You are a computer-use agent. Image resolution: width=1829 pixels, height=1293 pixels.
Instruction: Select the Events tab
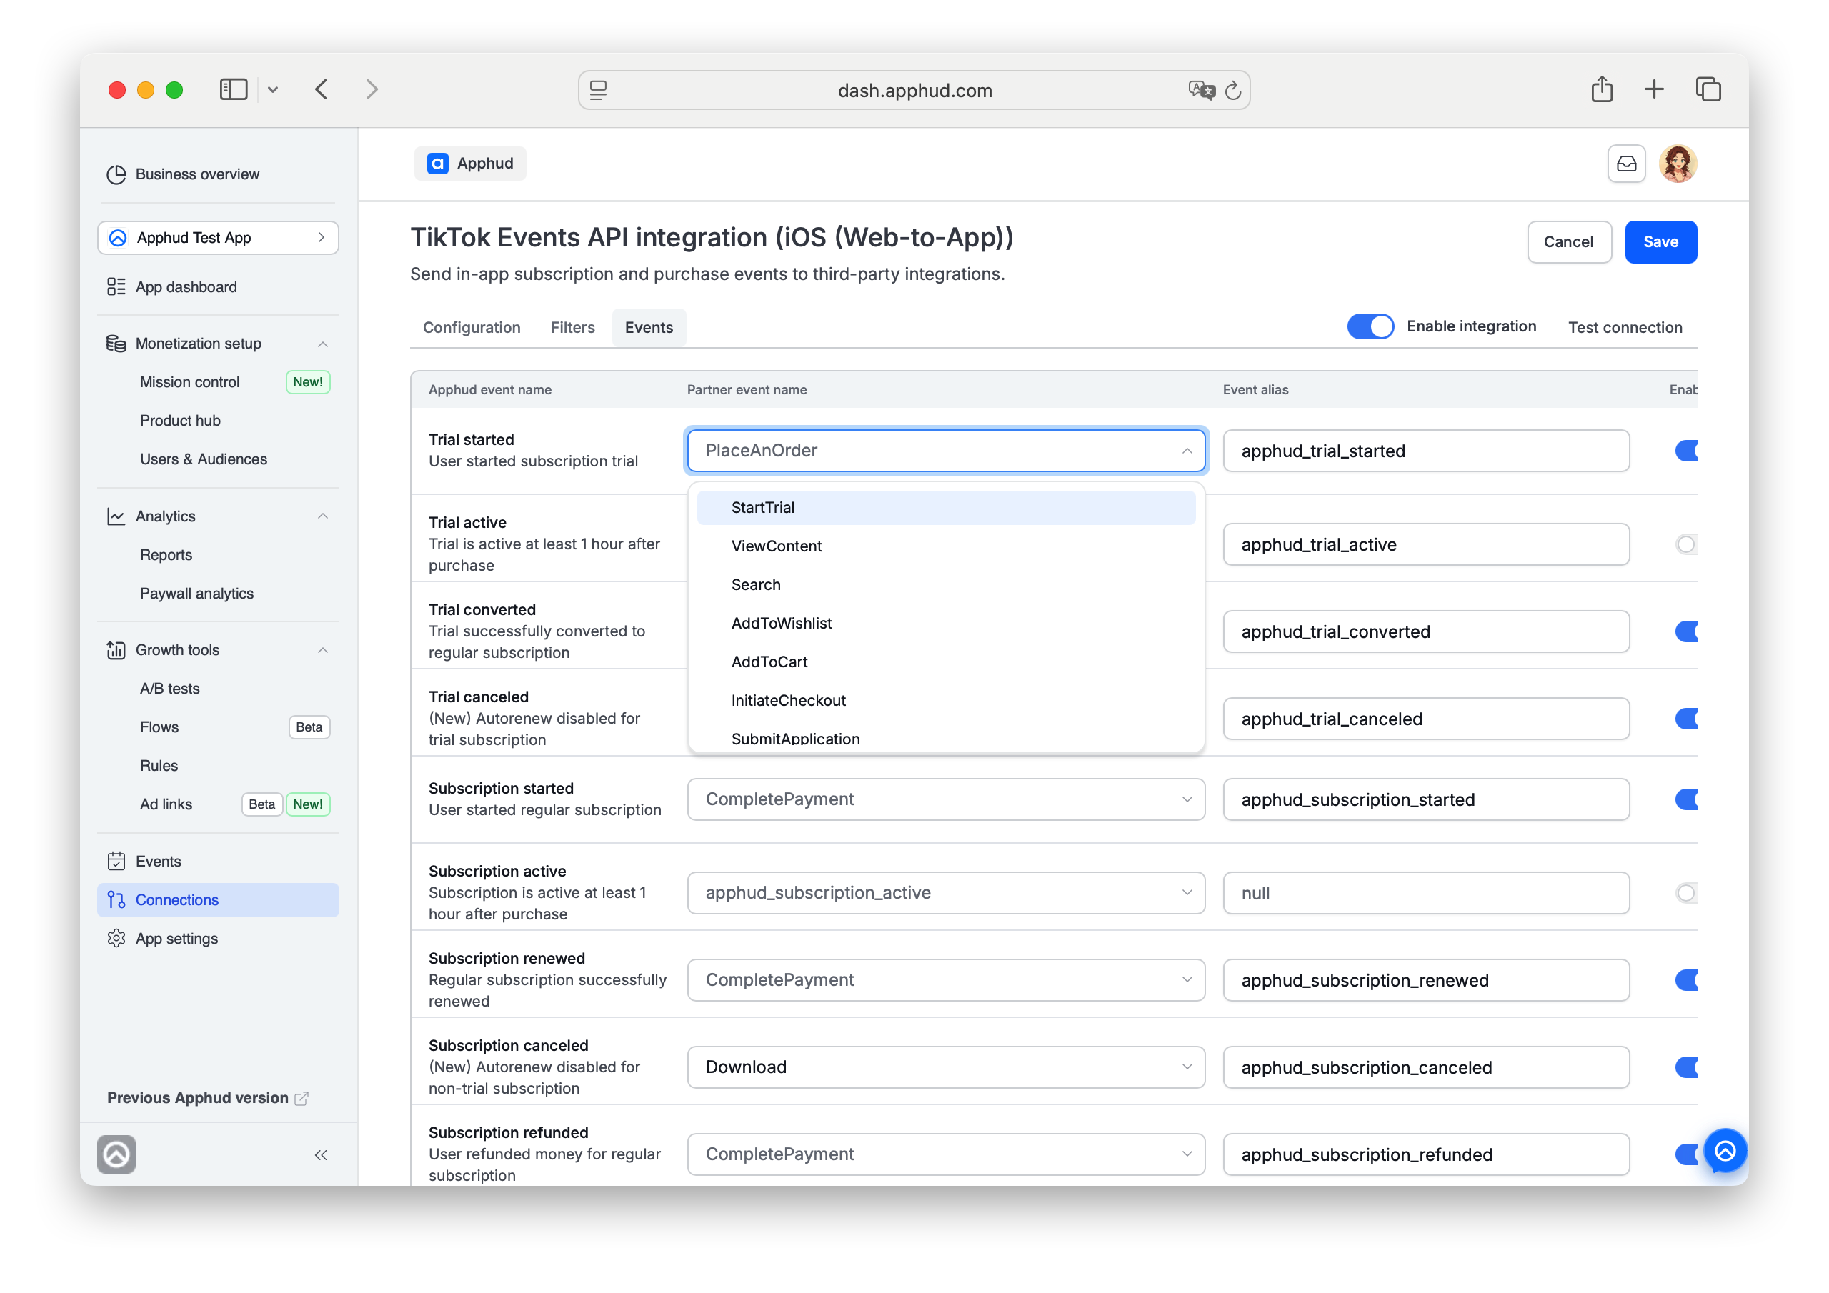649,327
